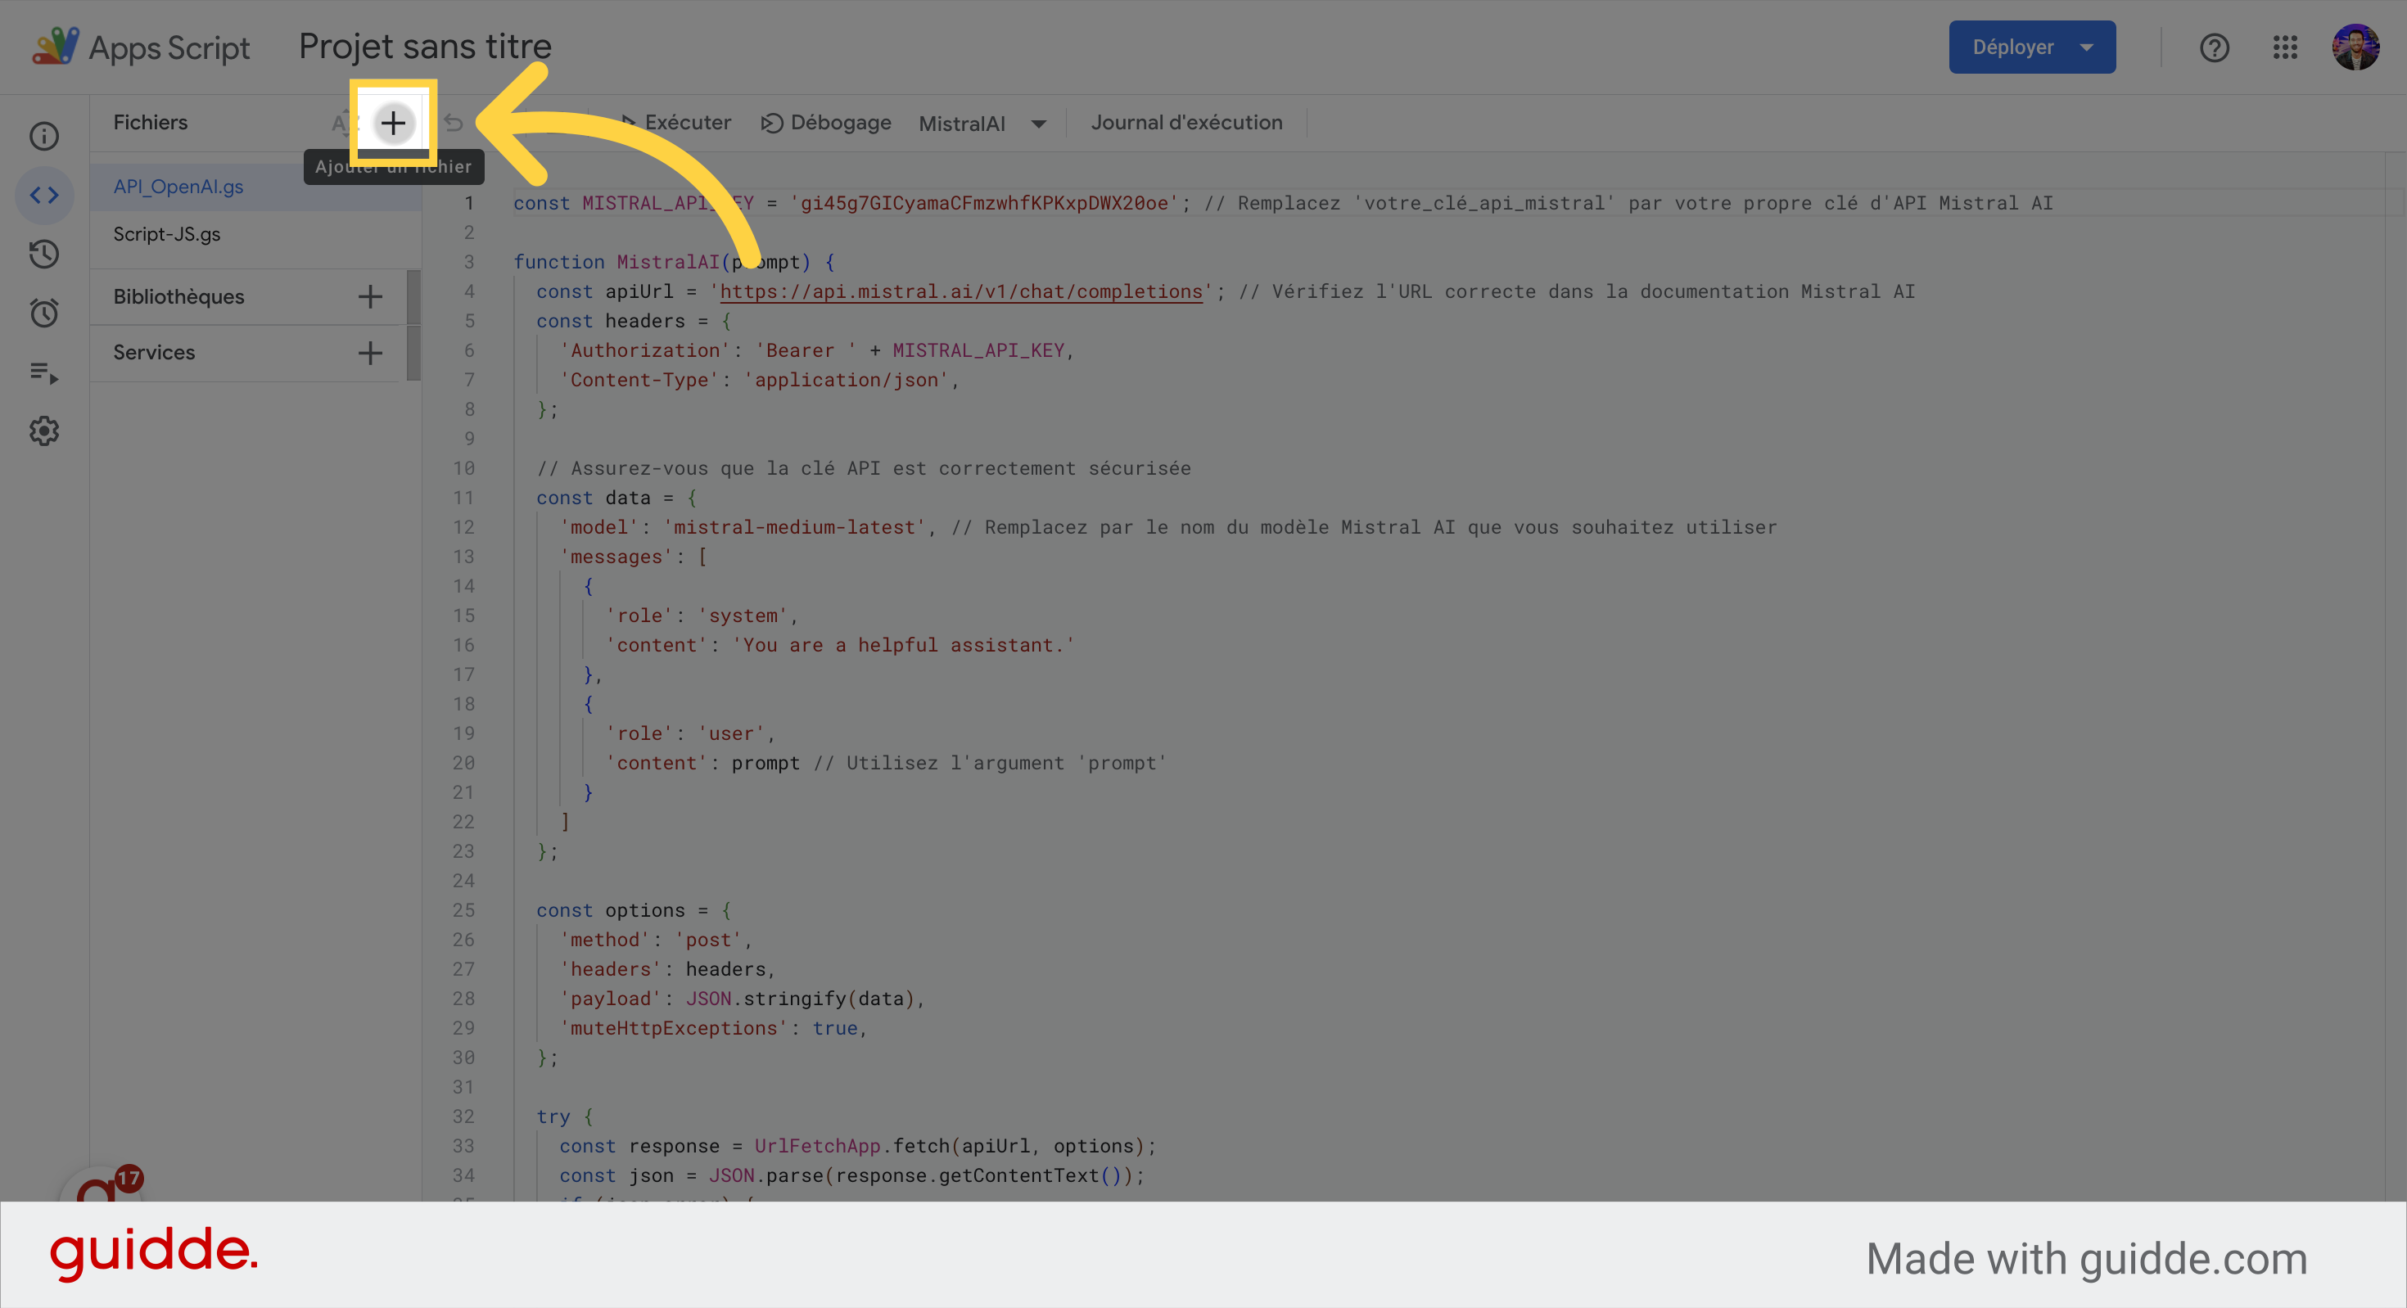Add a service with Services plus
The height and width of the screenshot is (1308, 2407).
[370, 353]
